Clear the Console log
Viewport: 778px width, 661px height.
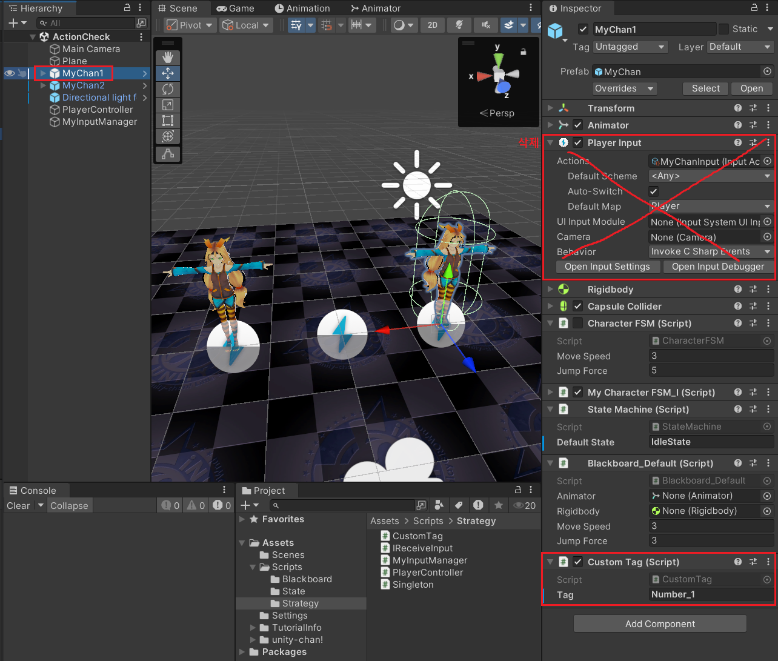click(18, 505)
